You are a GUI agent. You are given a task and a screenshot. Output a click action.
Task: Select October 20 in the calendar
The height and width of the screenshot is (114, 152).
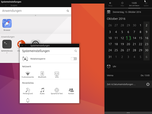128,44
